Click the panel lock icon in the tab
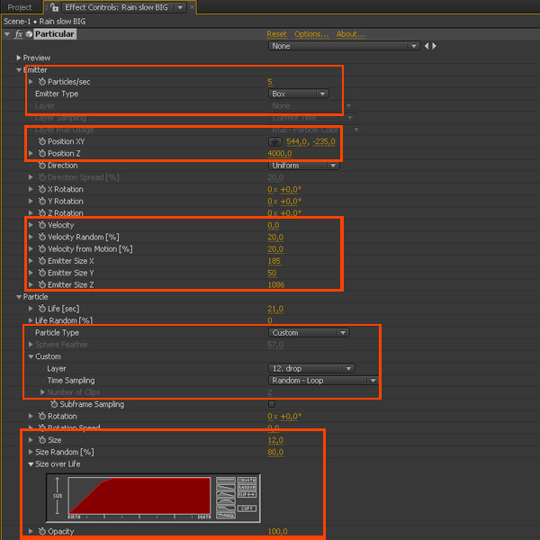This screenshot has height=540, width=540. point(54,7)
